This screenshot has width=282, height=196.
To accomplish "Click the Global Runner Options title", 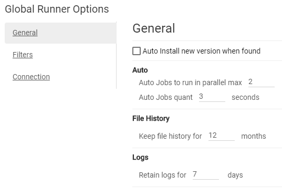I will [x=57, y=9].
